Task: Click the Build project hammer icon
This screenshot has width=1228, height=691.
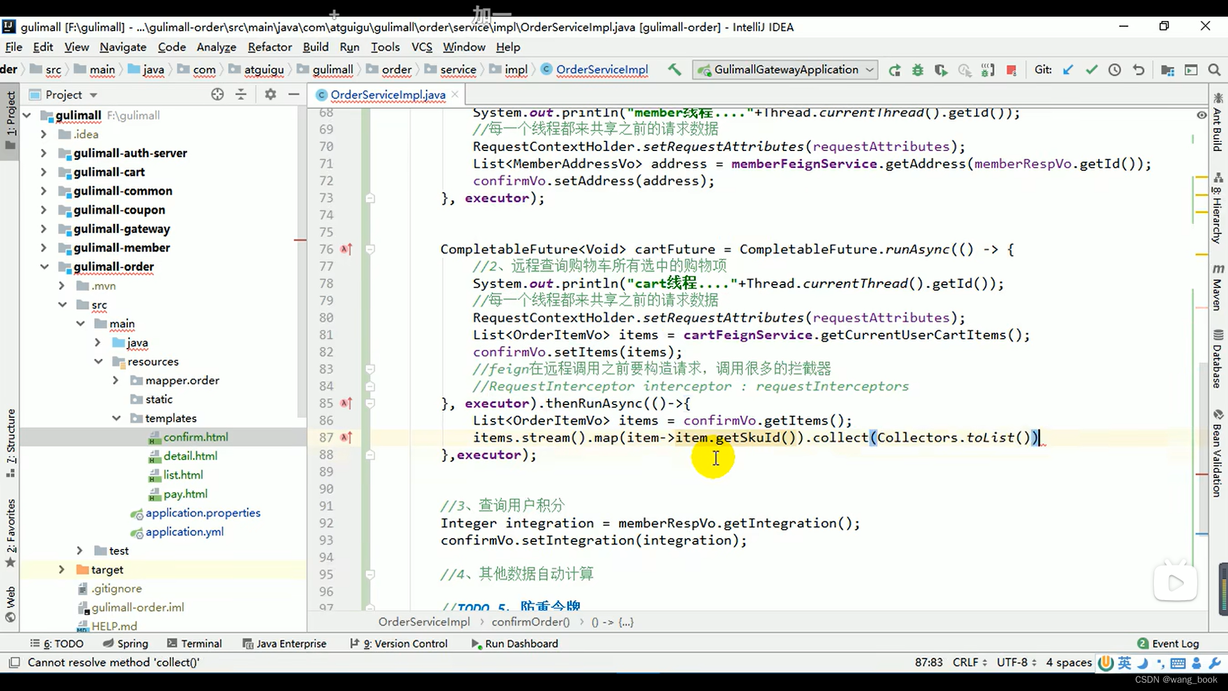Action: click(674, 70)
